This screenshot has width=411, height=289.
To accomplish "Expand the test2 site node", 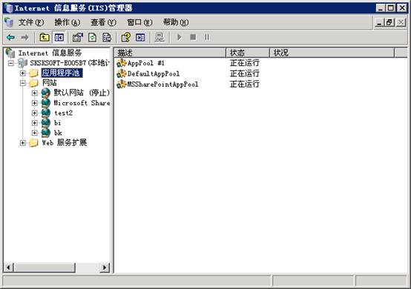I will (x=35, y=113).
